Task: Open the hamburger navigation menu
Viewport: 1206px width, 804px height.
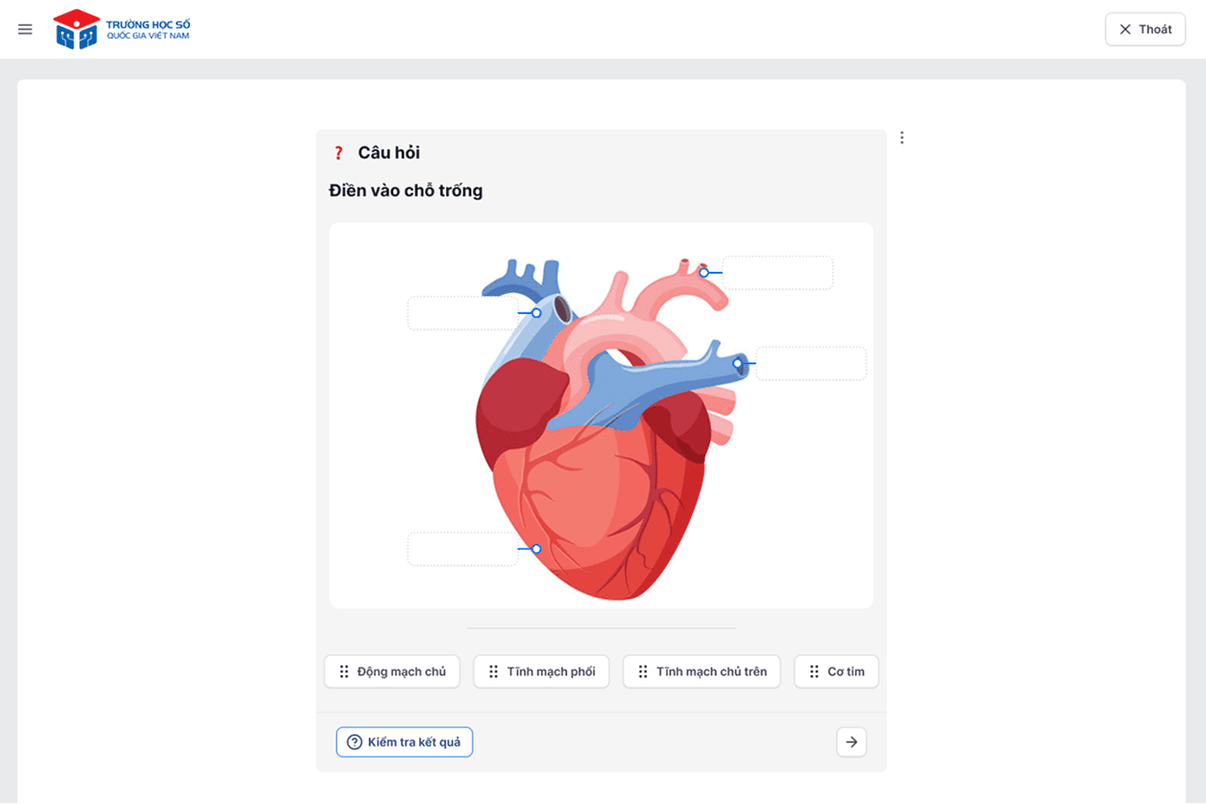Action: [25, 29]
